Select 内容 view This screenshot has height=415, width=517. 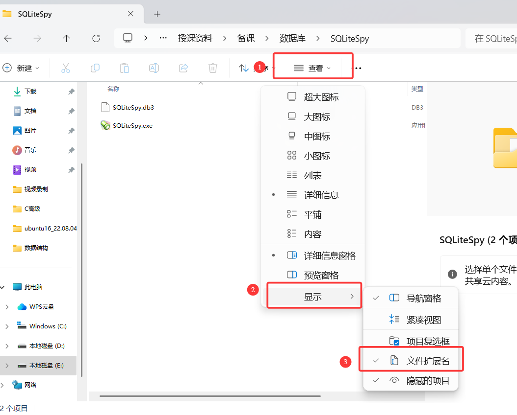(x=312, y=234)
